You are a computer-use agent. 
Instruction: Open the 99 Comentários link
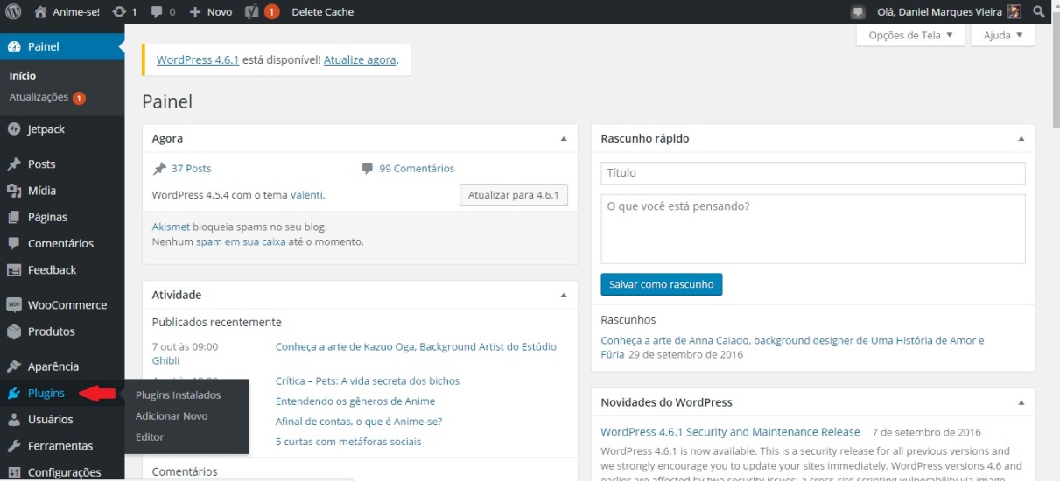pyautogui.click(x=417, y=169)
